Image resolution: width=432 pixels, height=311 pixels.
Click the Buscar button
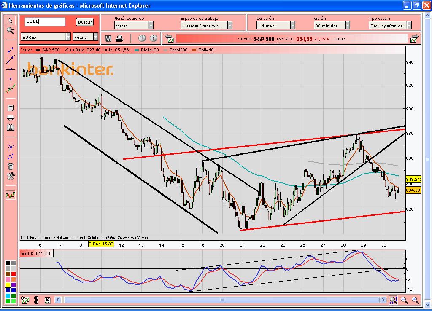click(x=84, y=22)
